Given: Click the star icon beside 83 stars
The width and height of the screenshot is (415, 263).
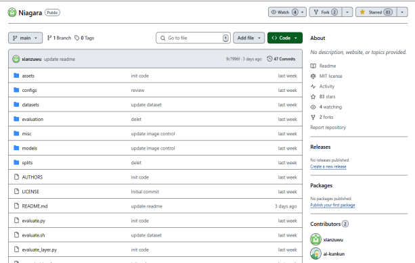Looking at the screenshot, I should pyautogui.click(x=313, y=97).
